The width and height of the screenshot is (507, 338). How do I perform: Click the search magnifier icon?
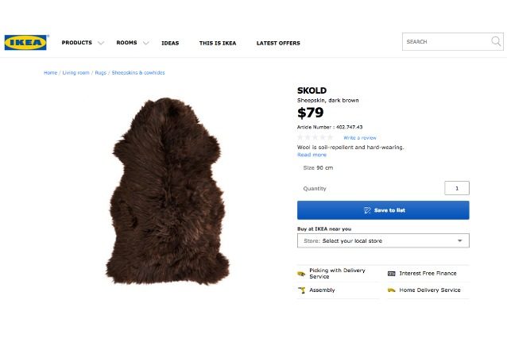click(x=496, y=41)
